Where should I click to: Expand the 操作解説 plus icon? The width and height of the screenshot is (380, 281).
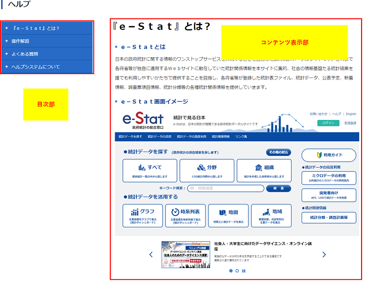6,41
